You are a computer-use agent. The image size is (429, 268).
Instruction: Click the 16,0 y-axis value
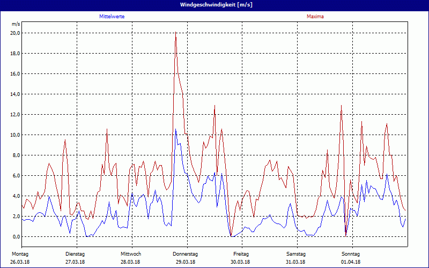tap(16, 74)
